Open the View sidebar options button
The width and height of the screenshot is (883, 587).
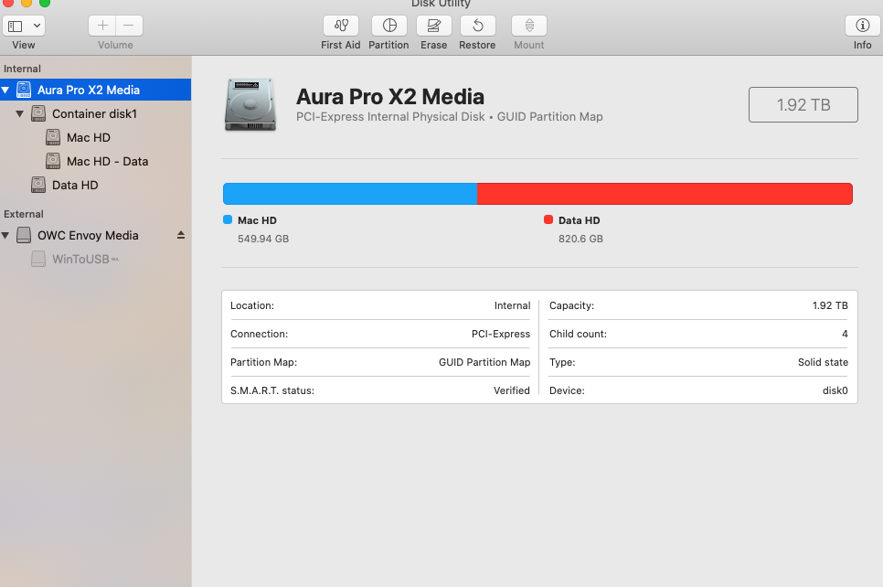tap(24, 26)
